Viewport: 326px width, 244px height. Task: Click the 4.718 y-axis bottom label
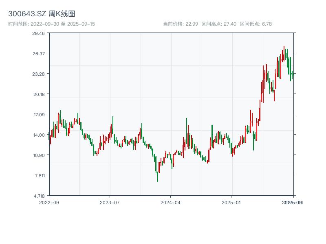(x=38, y=196)
